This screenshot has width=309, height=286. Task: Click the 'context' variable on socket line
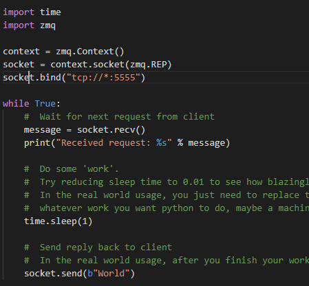69,65
